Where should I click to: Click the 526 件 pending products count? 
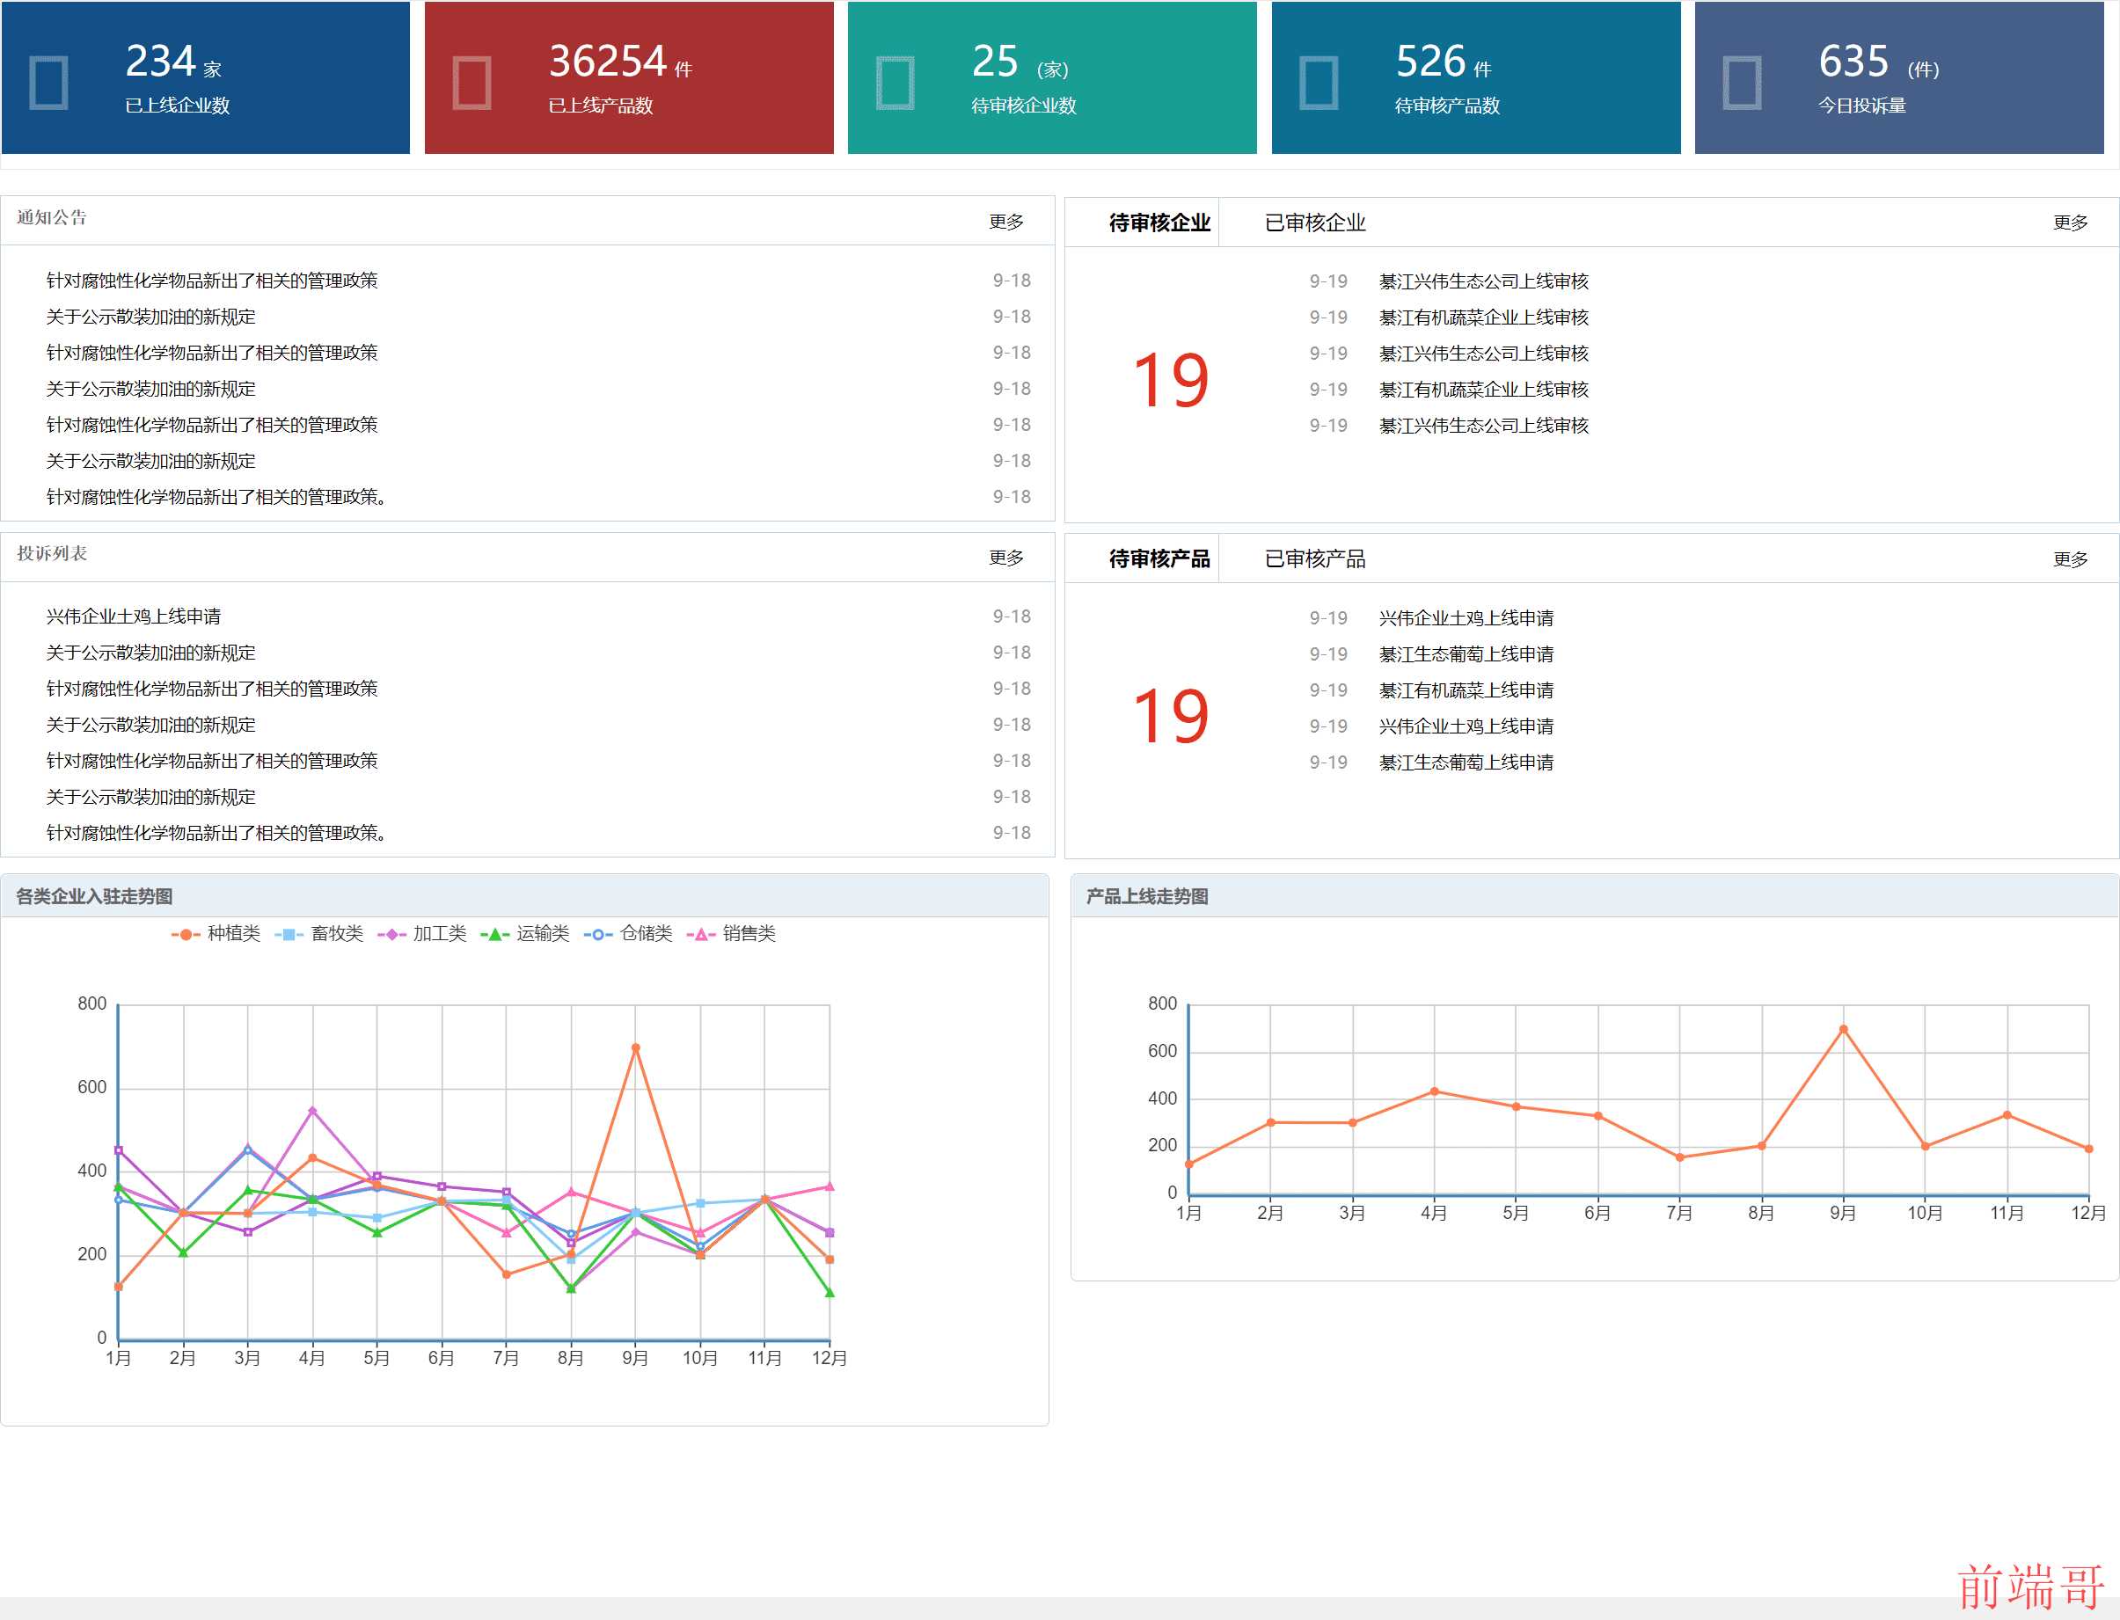click(x=1443, y=62)
